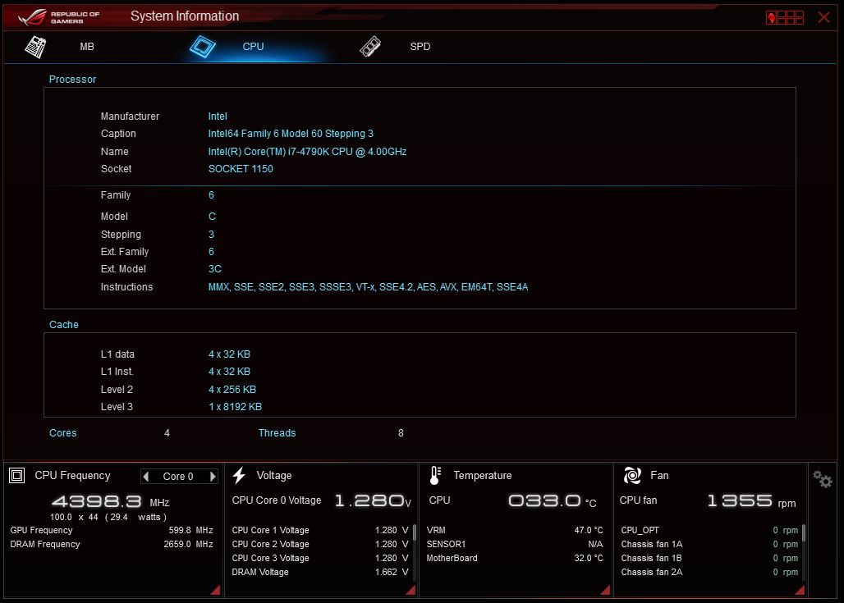Screen dimensions: 844x603
Task: Click the Level 2 cache value 4 x 256 KB
Action: pyautogui.click(x=232, y=390)
